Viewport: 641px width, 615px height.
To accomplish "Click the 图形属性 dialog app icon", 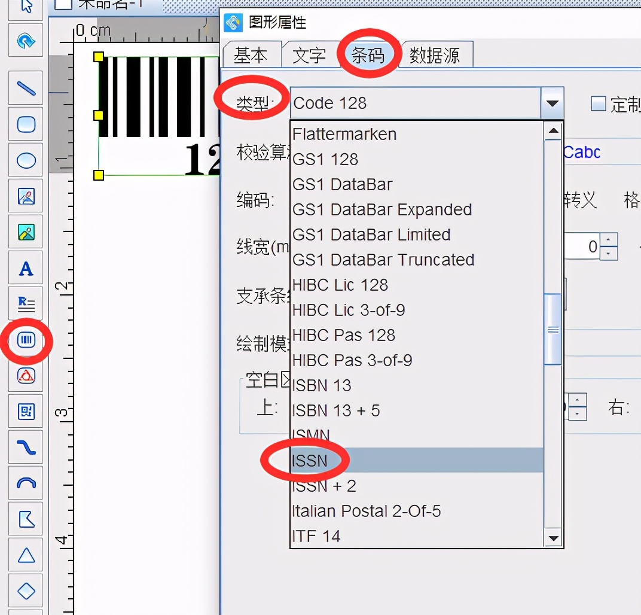I will coord(233,23).
